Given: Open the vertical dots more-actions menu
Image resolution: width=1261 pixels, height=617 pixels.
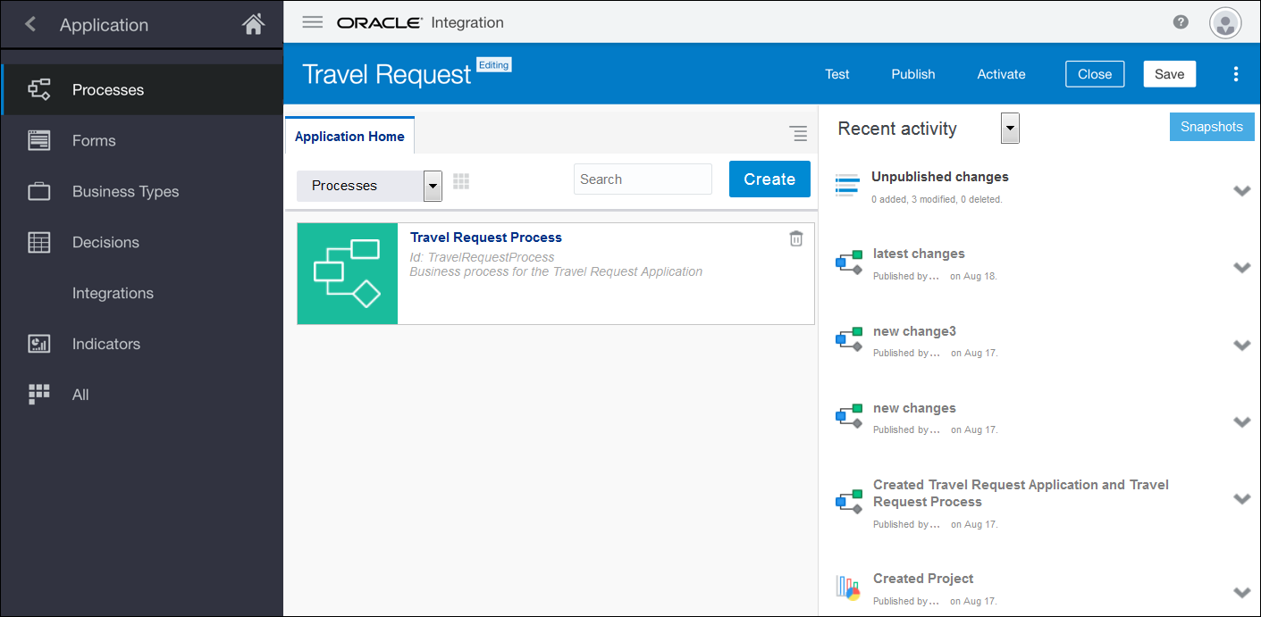Looking at the screenshot, I should 1236,74.
